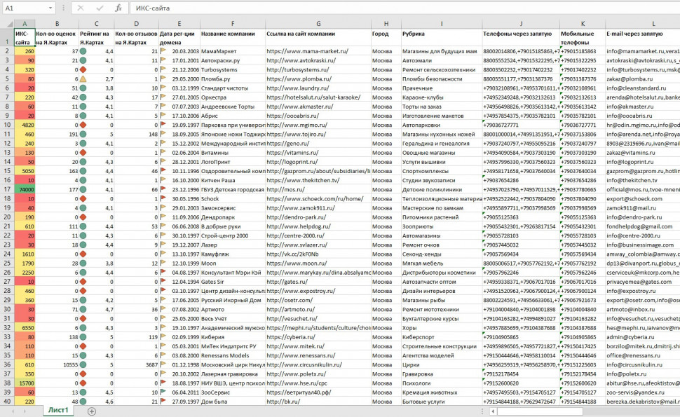Click the https://www.tojiro.ru/ cell
The image size is (680, 417).
pos(318,135)
